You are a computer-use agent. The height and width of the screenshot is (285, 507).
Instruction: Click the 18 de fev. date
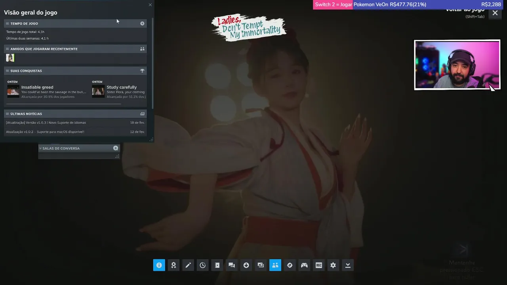click(x=137, y=123)
